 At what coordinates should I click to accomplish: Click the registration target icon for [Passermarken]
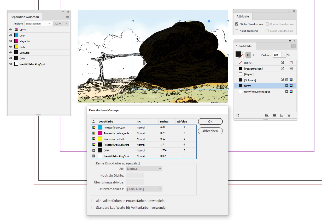[291, 69]
